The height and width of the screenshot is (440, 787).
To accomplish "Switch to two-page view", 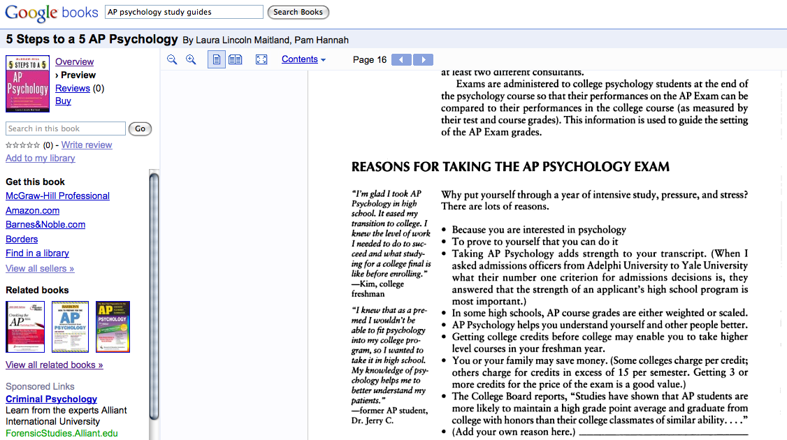I will tap(236, 59).
